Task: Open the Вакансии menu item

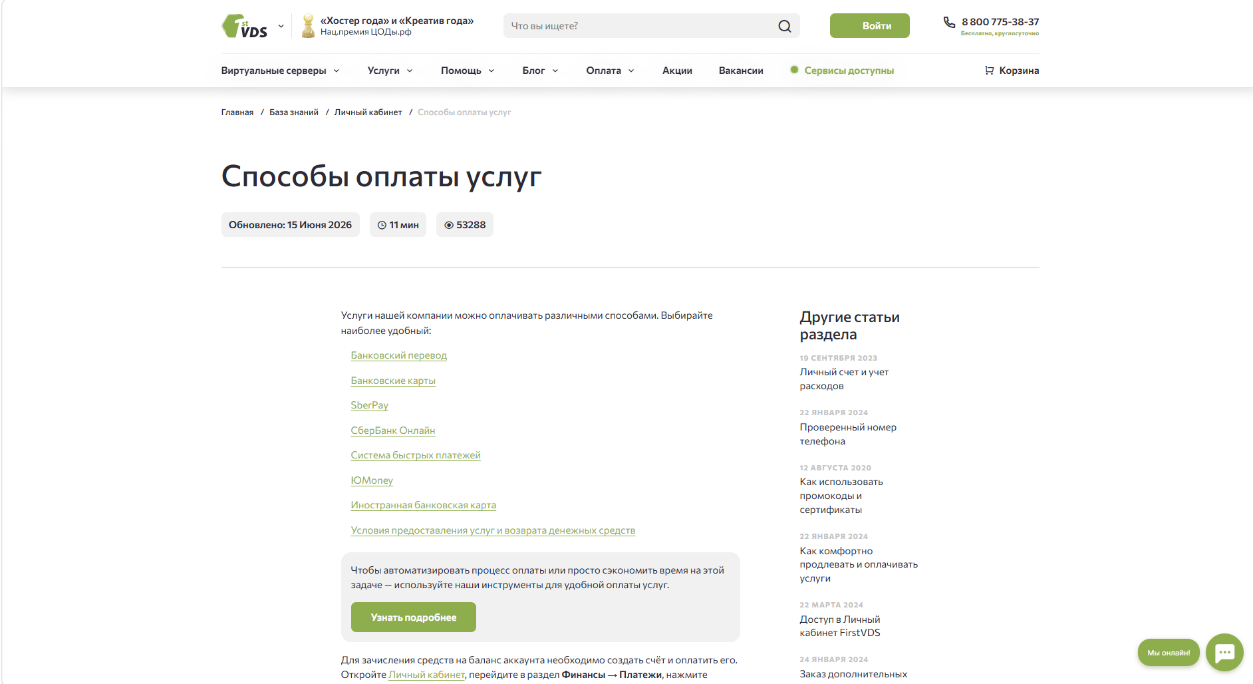Action: pos(741,71)
